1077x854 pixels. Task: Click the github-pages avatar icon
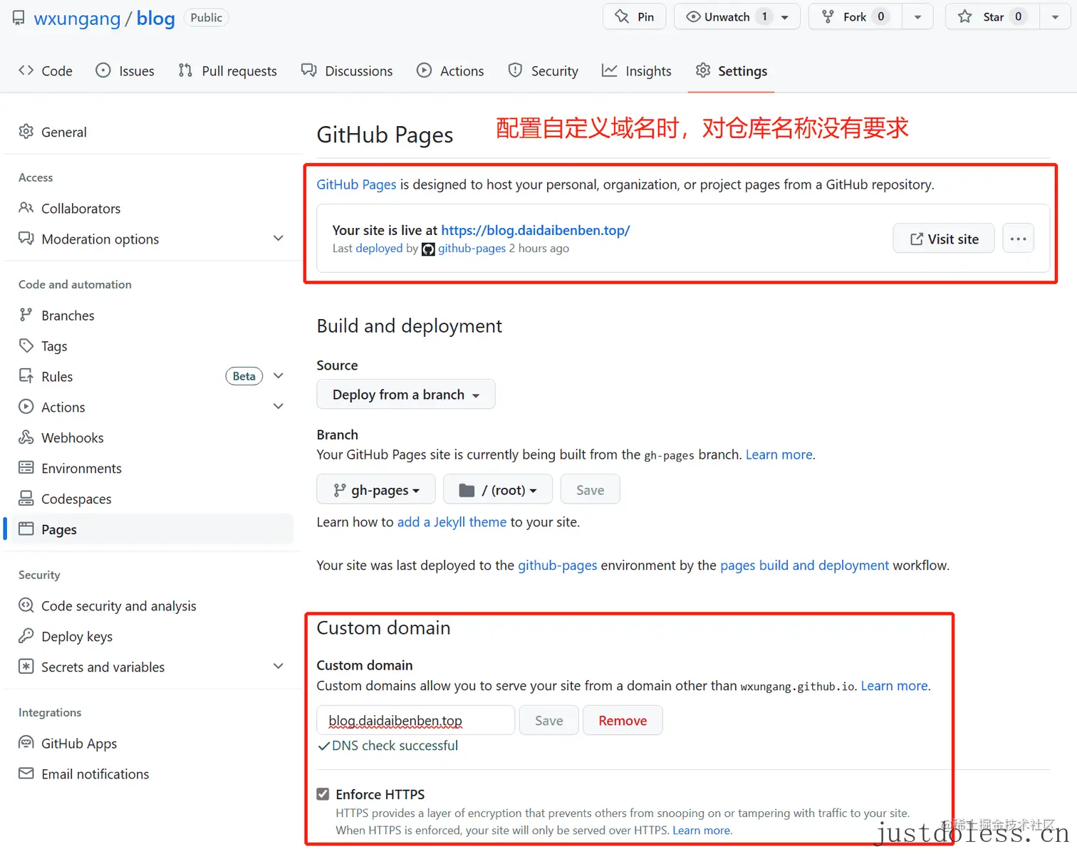(x=428, y=249)
